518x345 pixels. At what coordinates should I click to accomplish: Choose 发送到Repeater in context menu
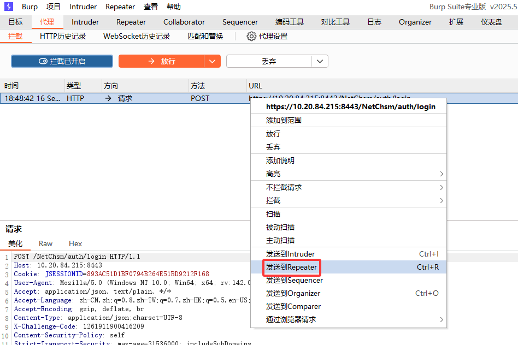click(349, 267)
